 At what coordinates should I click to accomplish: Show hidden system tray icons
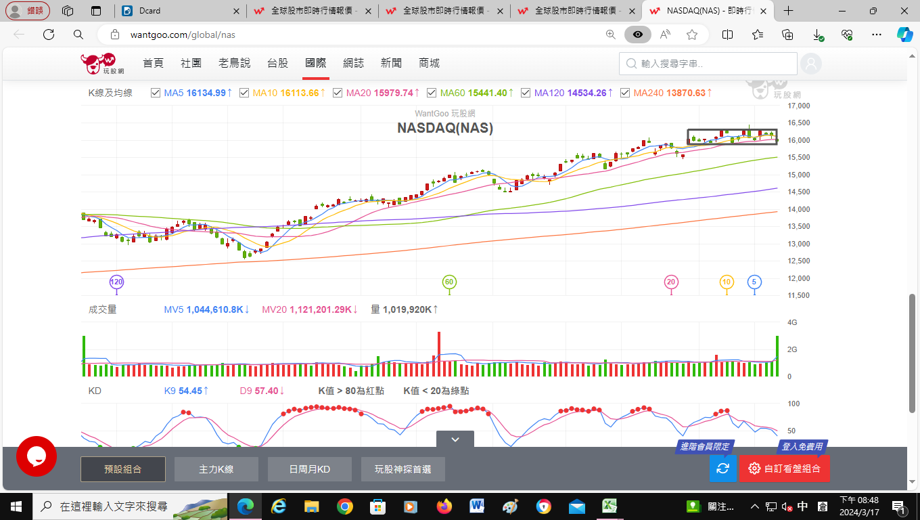coord(755,506)
